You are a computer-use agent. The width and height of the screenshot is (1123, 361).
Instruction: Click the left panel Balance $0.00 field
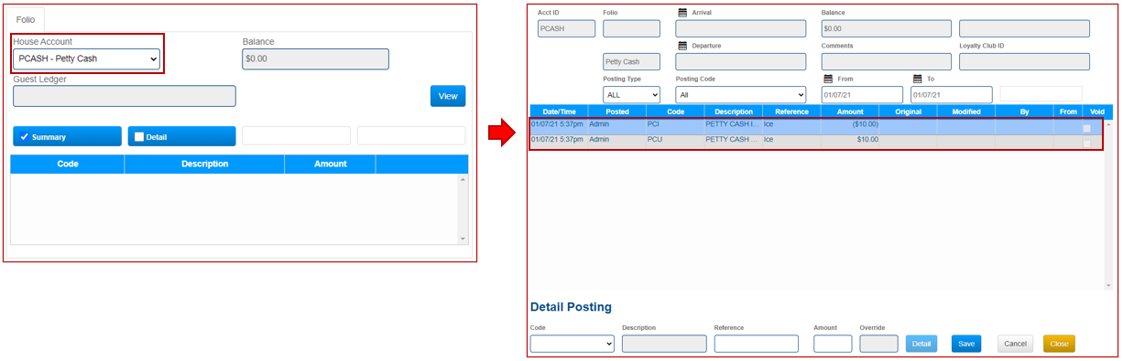[x=315, y=59]
